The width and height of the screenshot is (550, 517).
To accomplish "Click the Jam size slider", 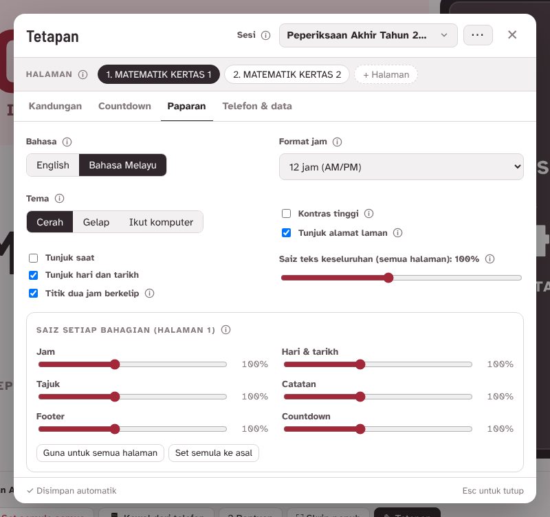I will [x=133, y=364].
